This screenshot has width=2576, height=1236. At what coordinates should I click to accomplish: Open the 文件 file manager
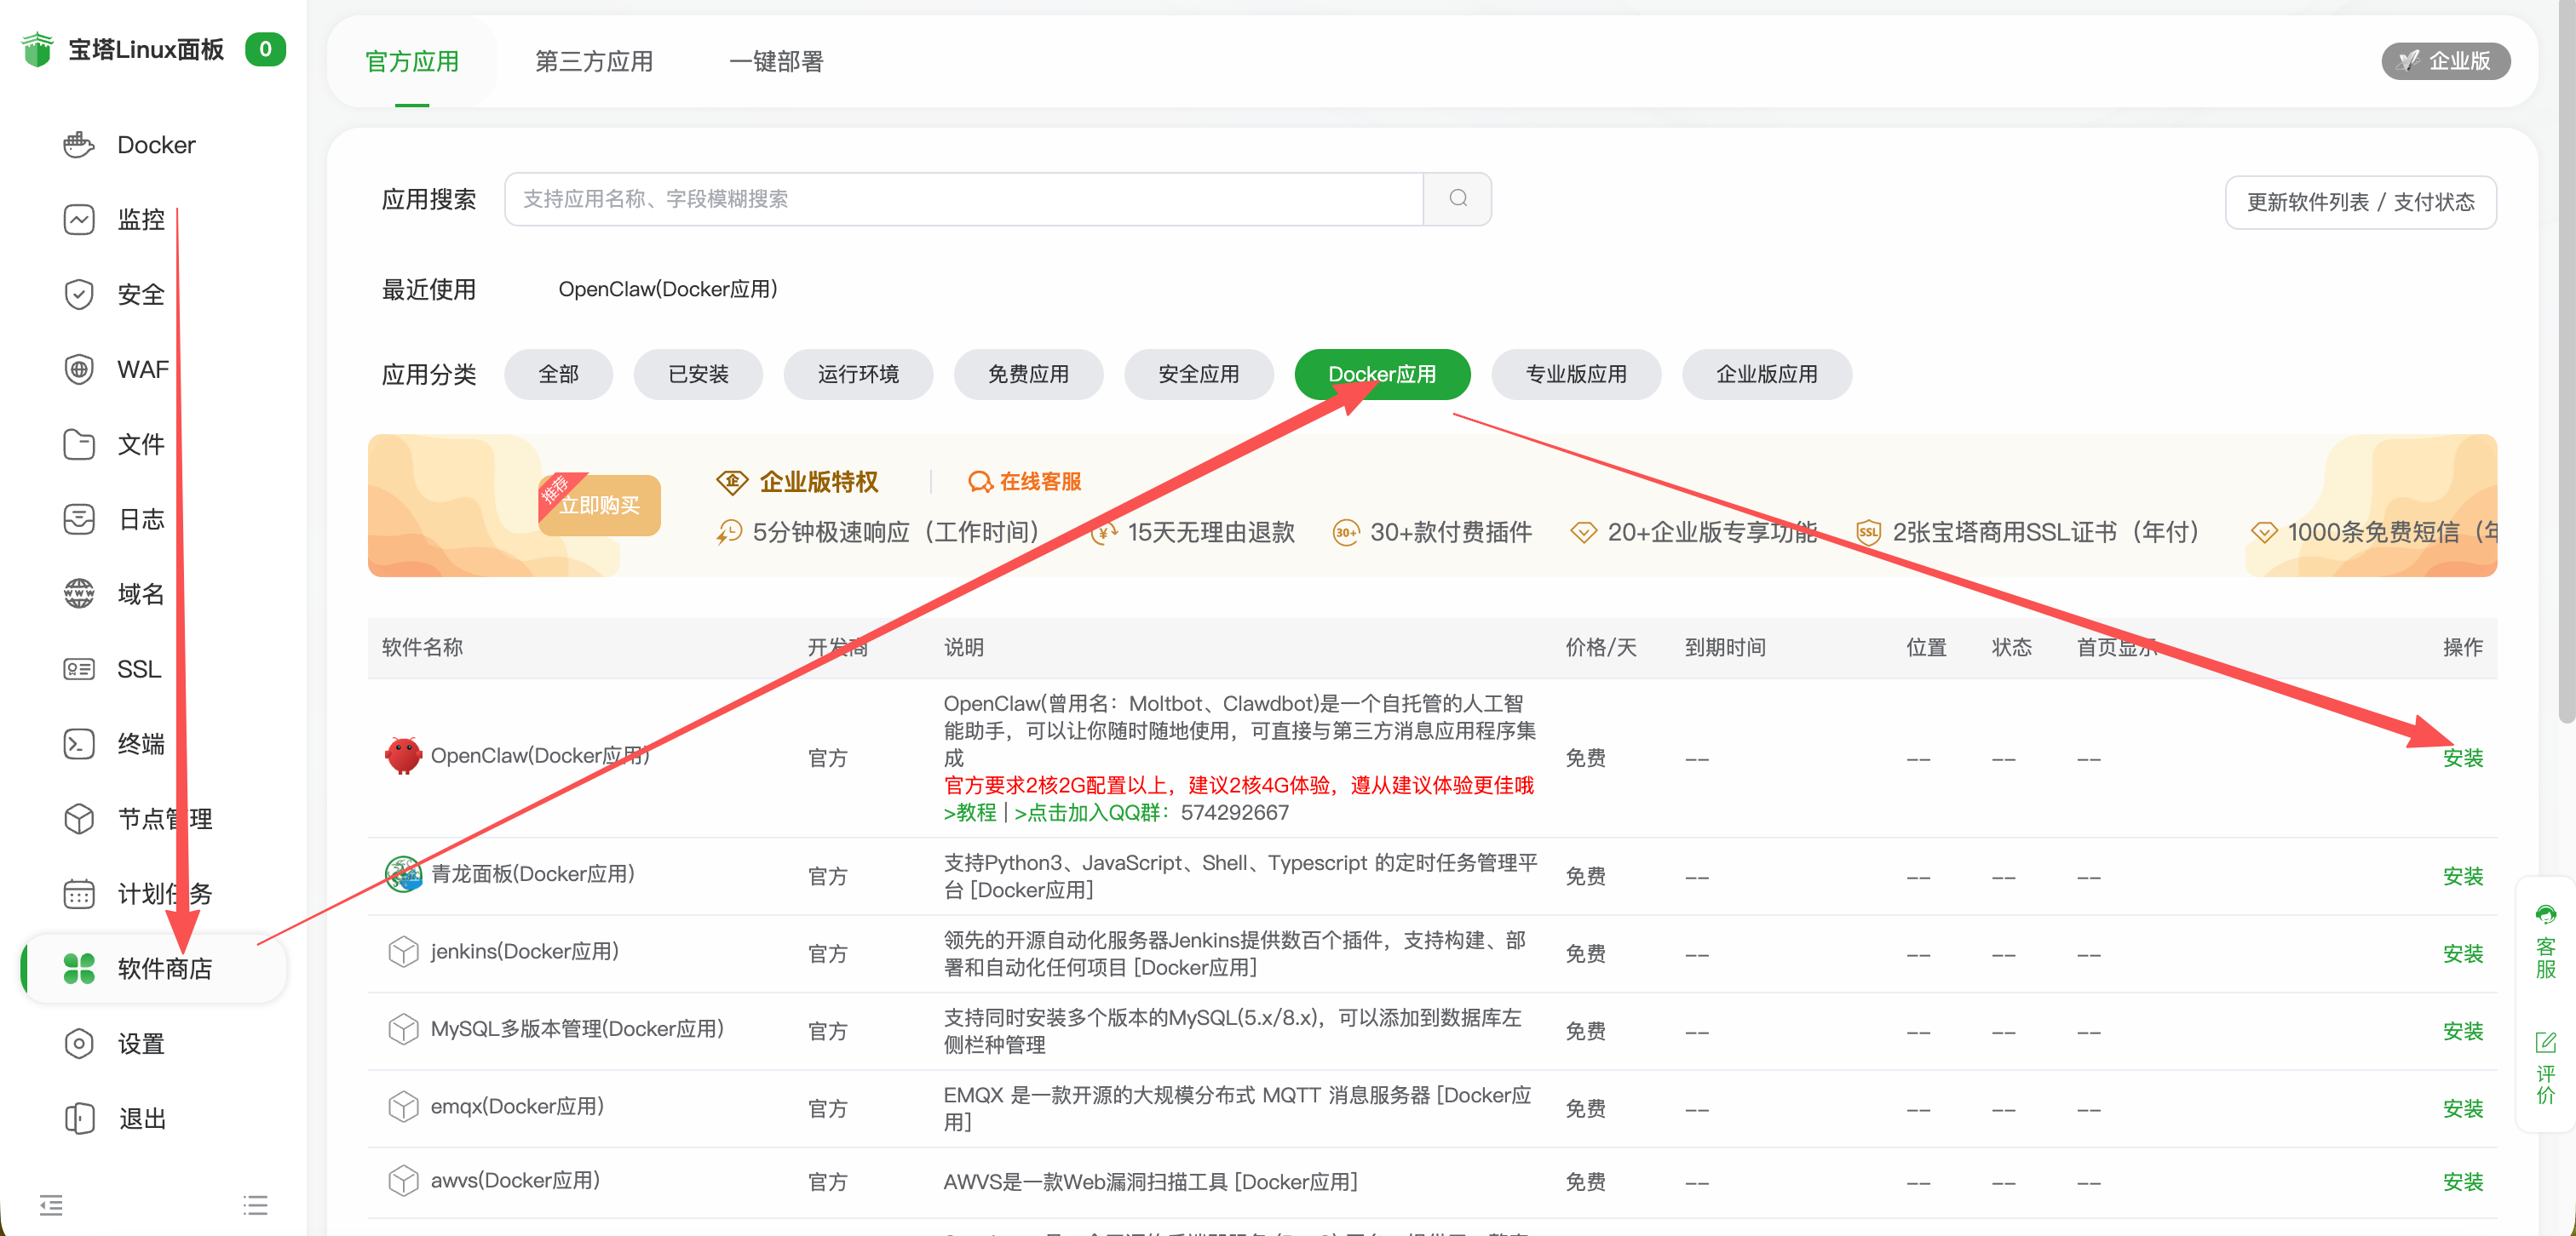141,443
